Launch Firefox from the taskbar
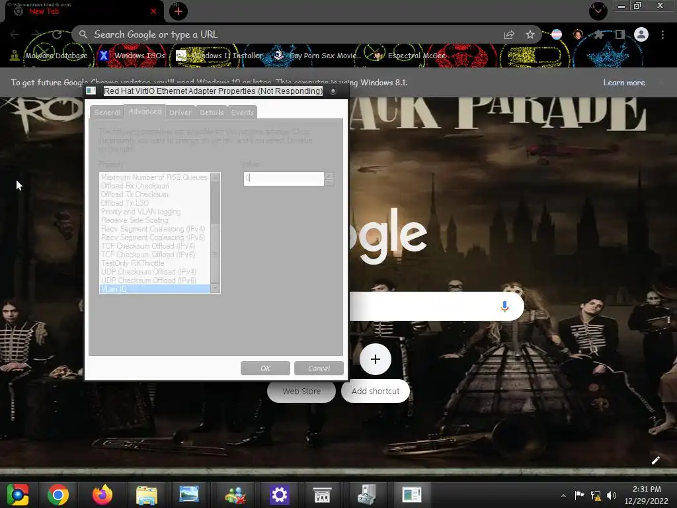 coord(102,495)
